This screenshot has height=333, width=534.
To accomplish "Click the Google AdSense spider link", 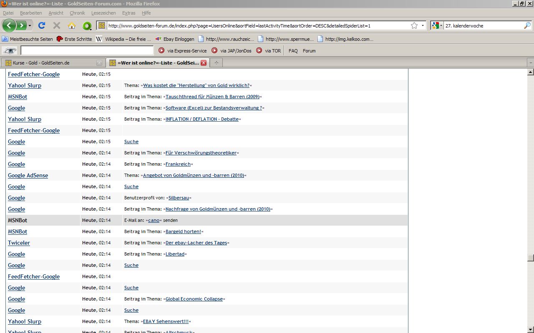I will tap(28, 175).
